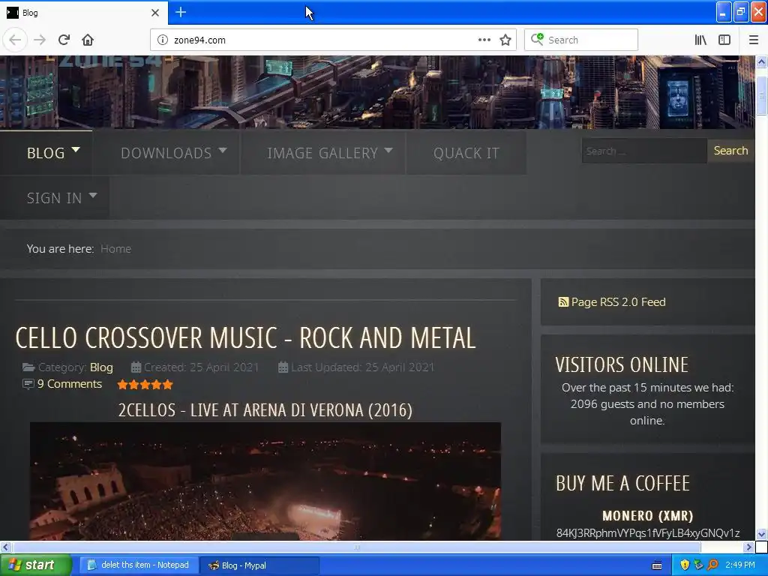Select the Blog browser tab
768x576 pixels.
tap(83, 13)
